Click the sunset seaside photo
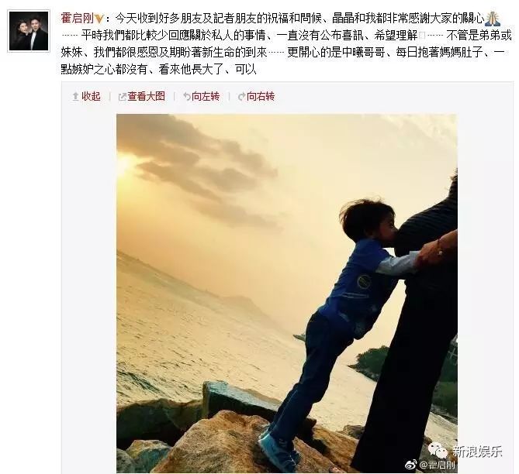Screen dimensions: 519x474 click(x=287, y=294)
